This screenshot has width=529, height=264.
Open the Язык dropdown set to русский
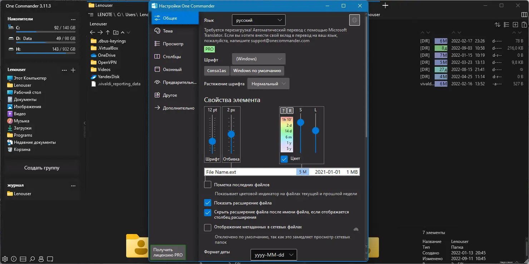[x=259, y=20]
